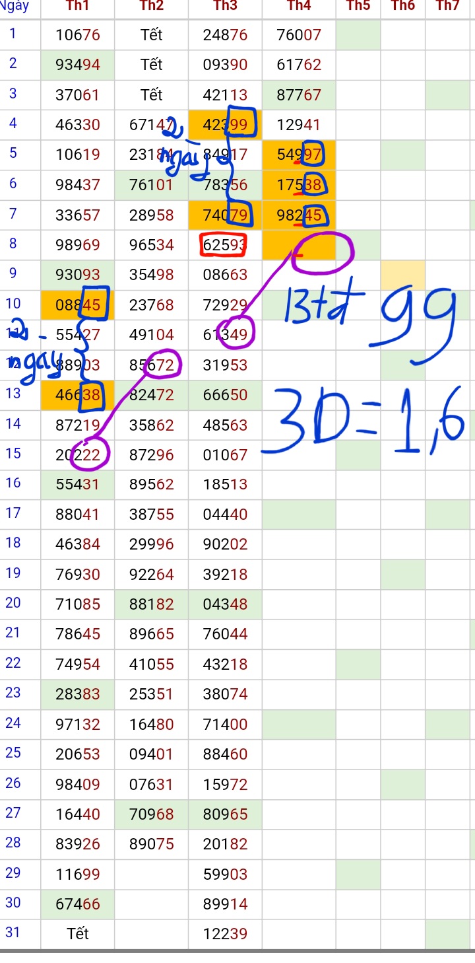Select the Th4 column header
The height and width of the screenshot is (963, 475).
299,6
